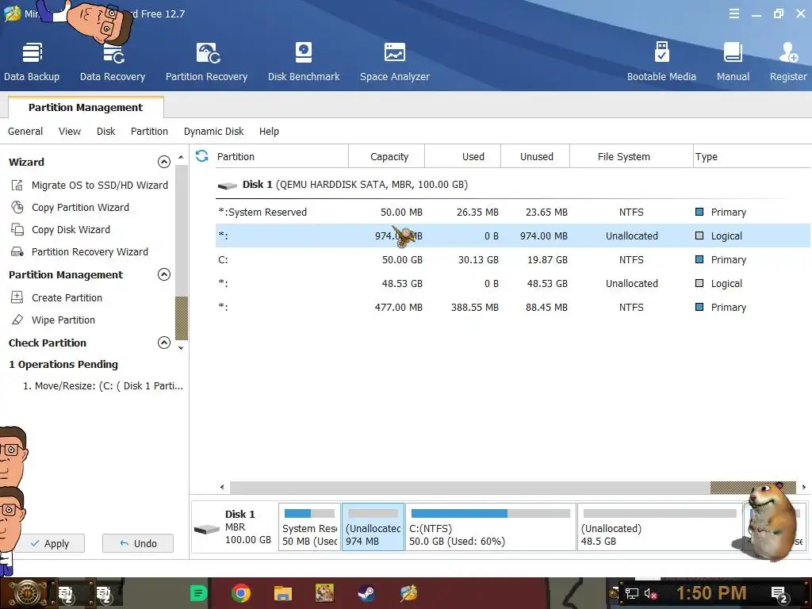Open the General menu

[25, 132]
